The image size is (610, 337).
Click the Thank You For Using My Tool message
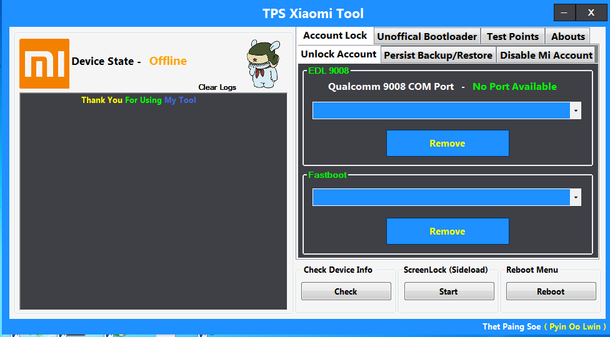point(139,100)
